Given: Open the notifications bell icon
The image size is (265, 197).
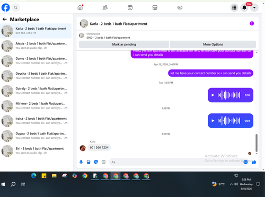Looking at the screenshot, I should [x=244, y=7].
